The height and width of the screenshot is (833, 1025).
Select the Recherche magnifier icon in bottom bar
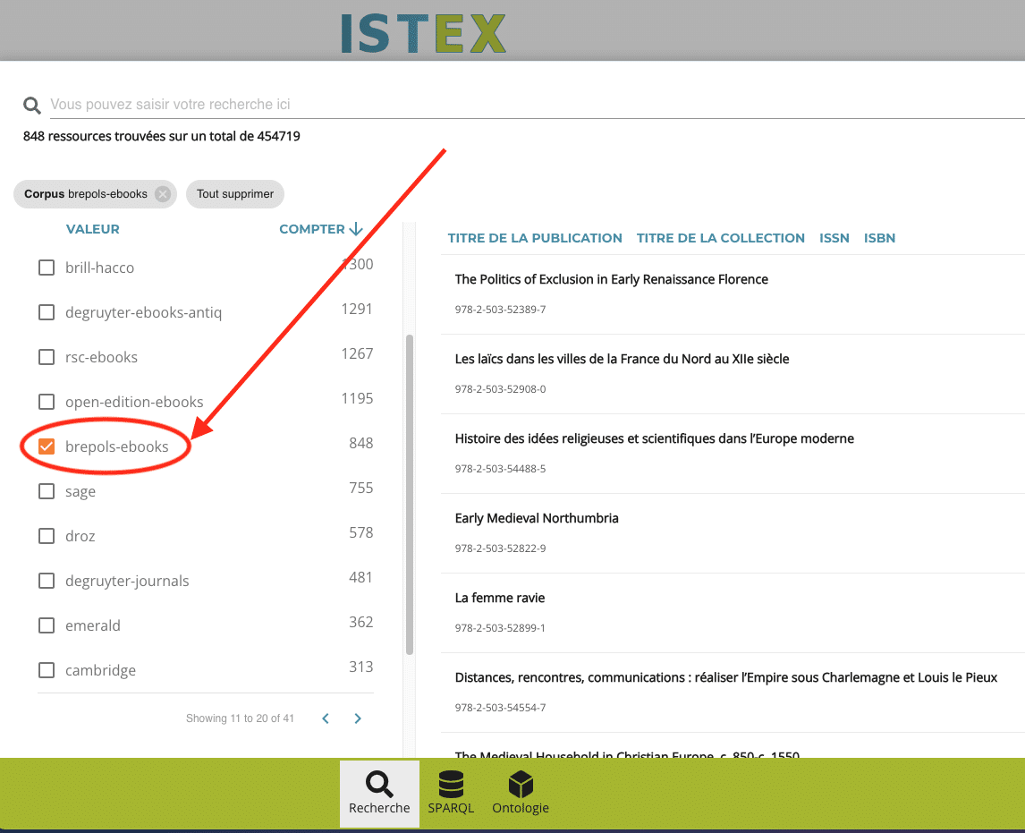tap(379, 784)
